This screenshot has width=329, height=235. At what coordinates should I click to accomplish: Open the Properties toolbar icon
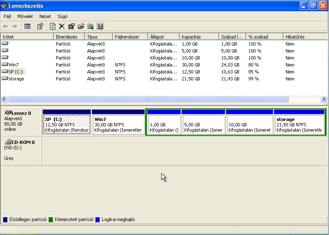click(71, 26)
